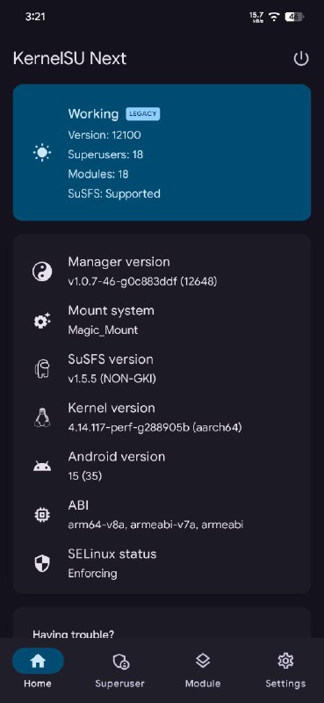Tap the shield SELinux status icon
Viewport: 324px width, 703px height.
[42, 563]
